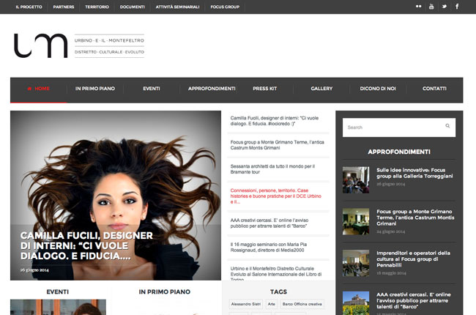Select PRESS KIT in main navigation
476x315 pixels.
264,89
